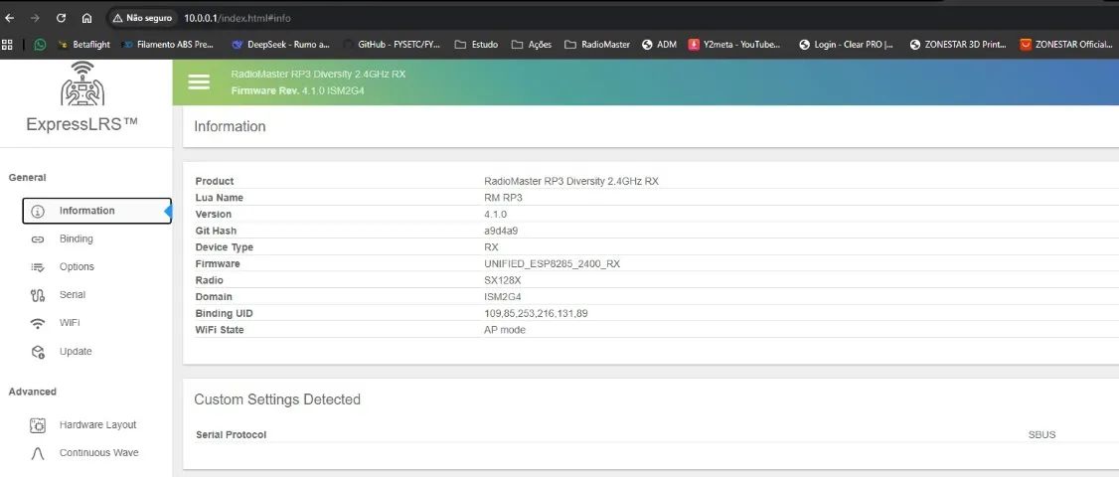This screenshot has height=477, width=1119.
Task: Open the ADM bookmark
Action: [659, 45]
